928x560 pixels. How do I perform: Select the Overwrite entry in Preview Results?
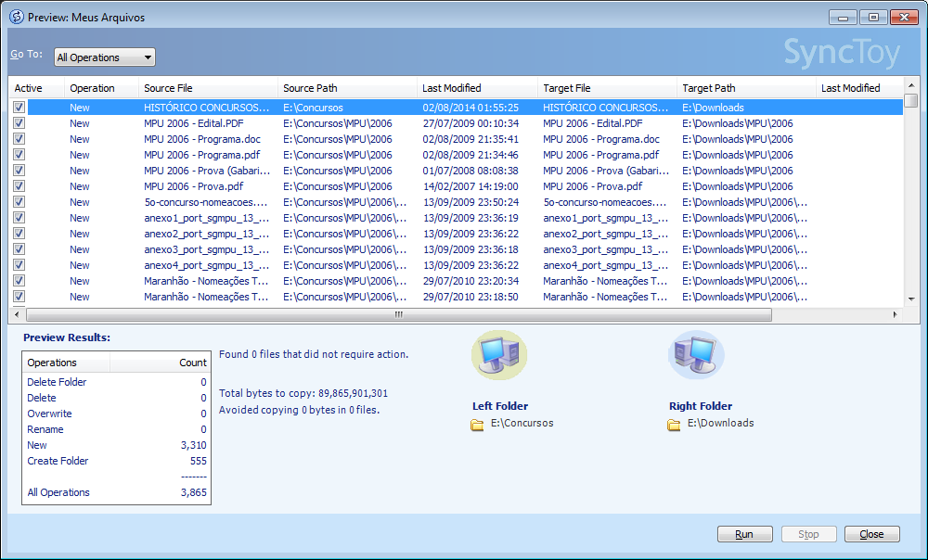pyautogui.click(x=50, y=414)
